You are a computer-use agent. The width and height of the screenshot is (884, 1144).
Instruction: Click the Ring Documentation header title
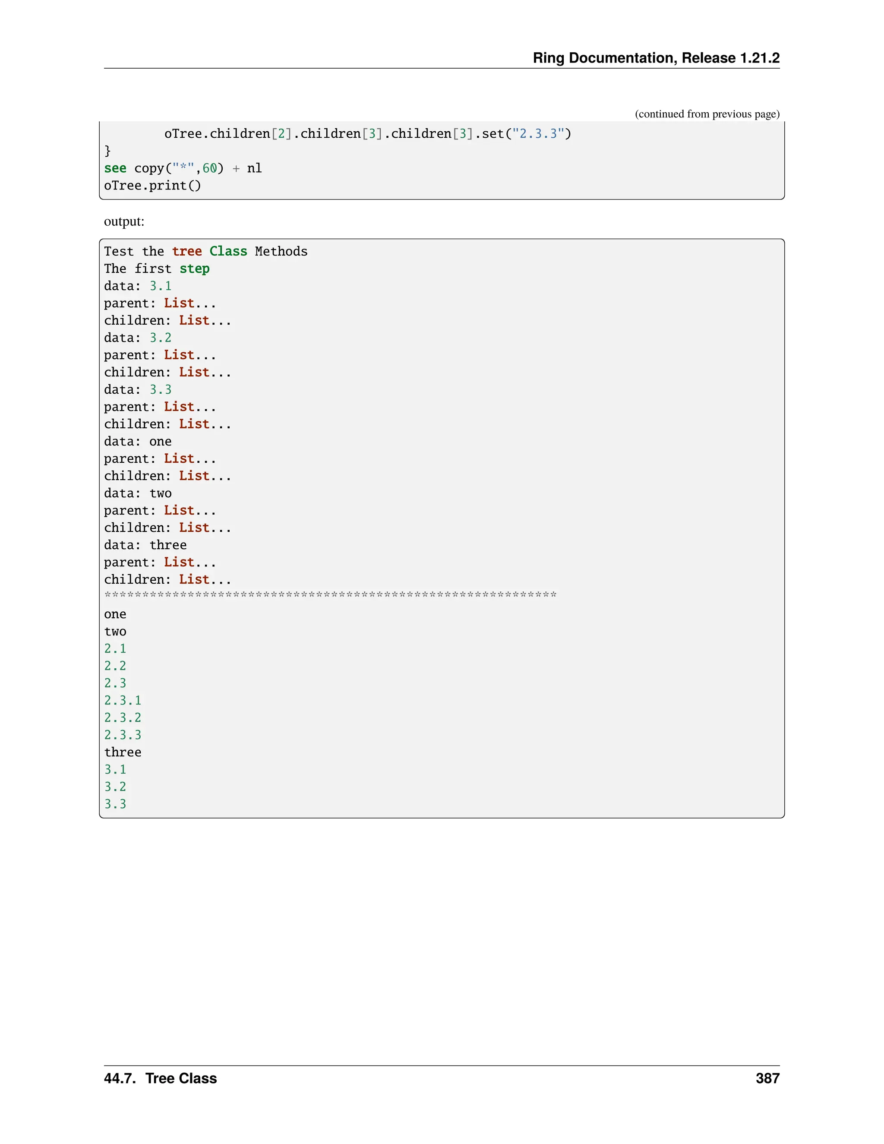pyautogui.click(x=656, y=57)
